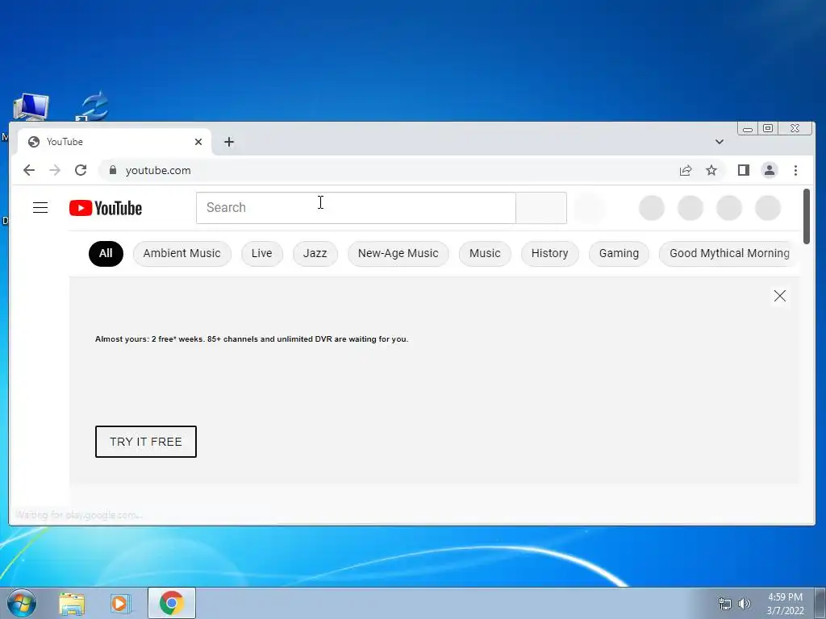Select the Music chip

click(x=485, y=254)
